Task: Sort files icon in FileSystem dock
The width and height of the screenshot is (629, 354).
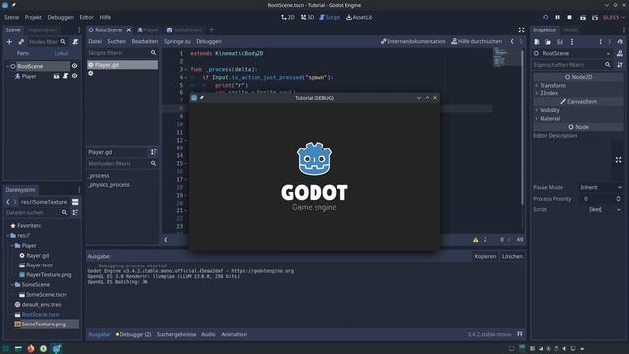Action: coord(75,212)
